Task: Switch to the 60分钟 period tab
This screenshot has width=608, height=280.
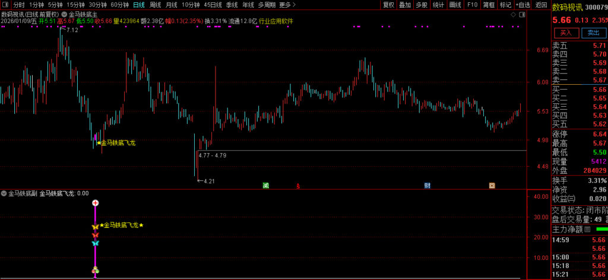Action: coord(120,5)
